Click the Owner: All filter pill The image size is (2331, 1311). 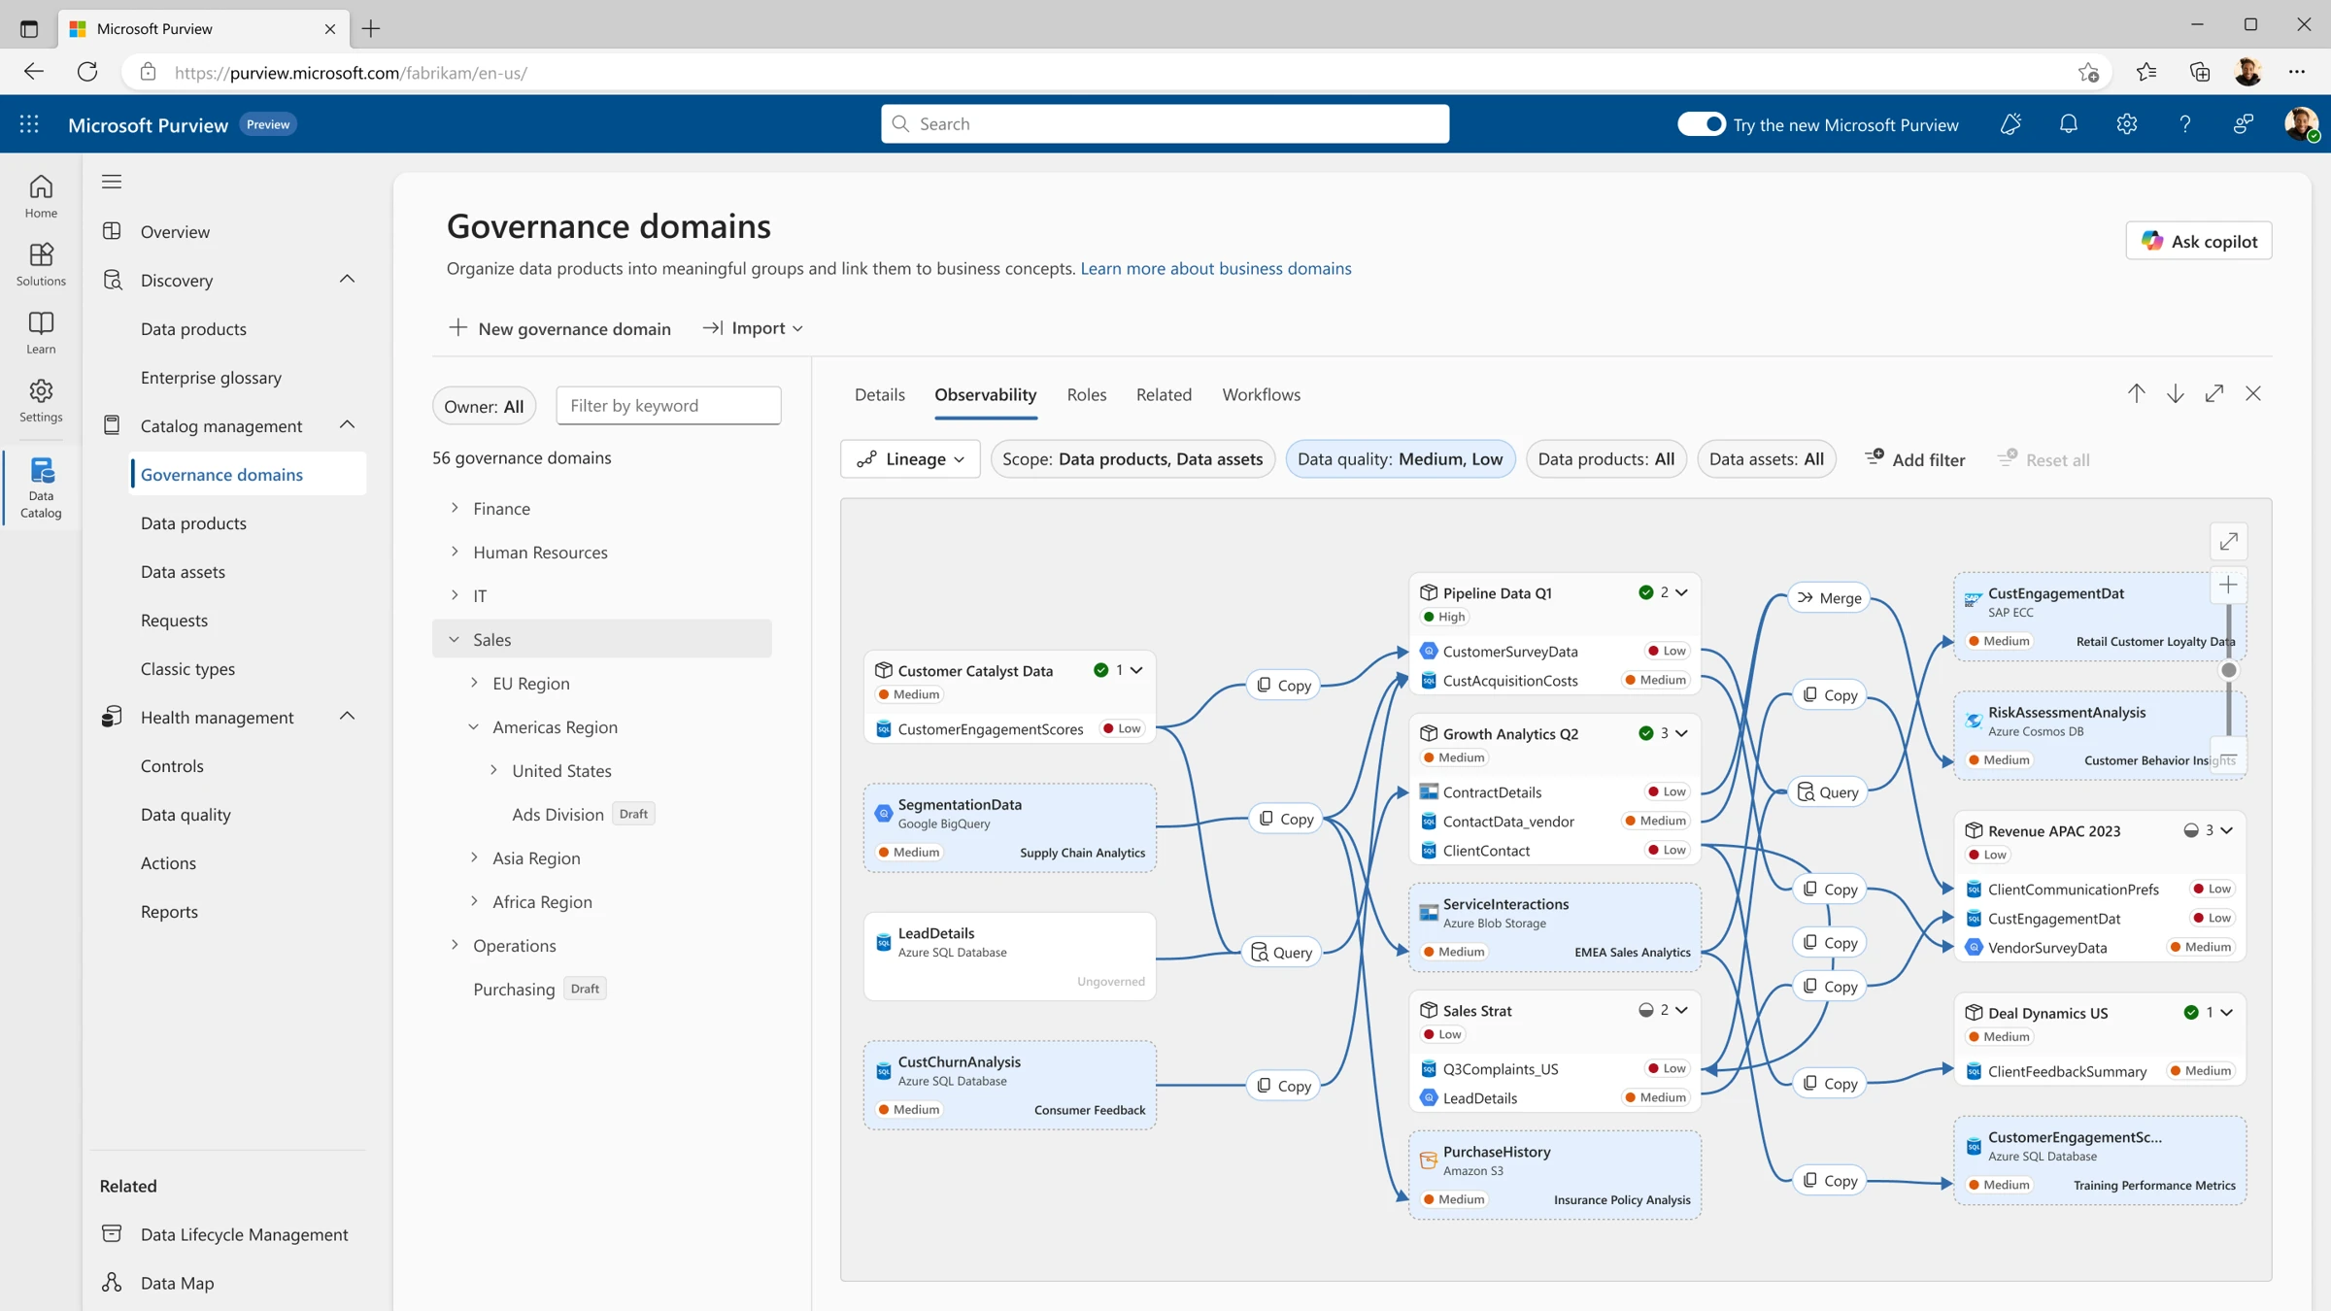pos(484,406)
